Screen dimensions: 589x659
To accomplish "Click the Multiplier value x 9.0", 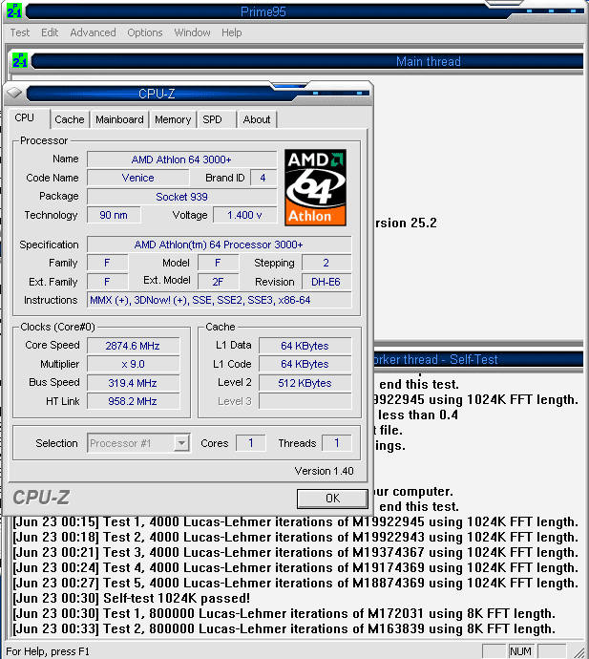I will tap(133, 364).
